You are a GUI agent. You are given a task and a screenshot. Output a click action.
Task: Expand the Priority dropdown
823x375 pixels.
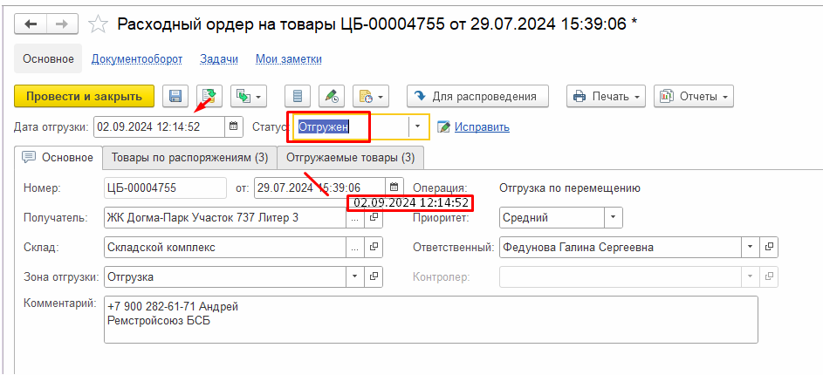click(614, 218)
